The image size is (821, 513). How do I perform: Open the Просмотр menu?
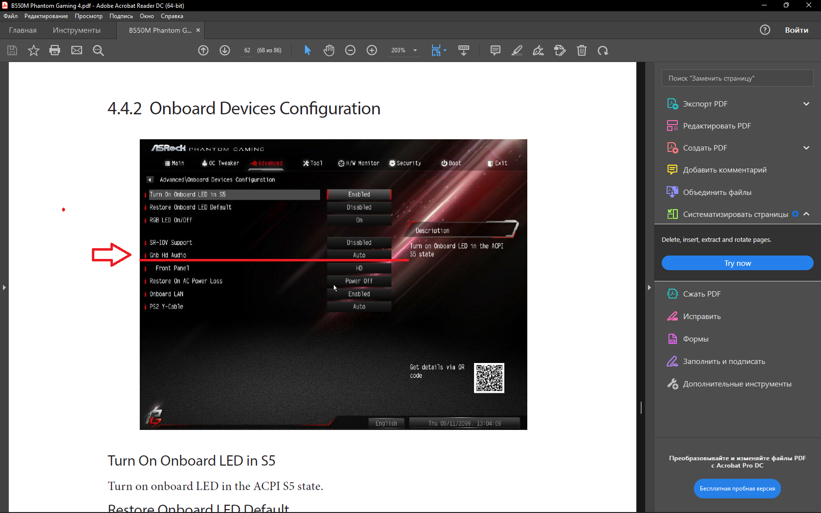pyautogui.click(x=88, y=16)
